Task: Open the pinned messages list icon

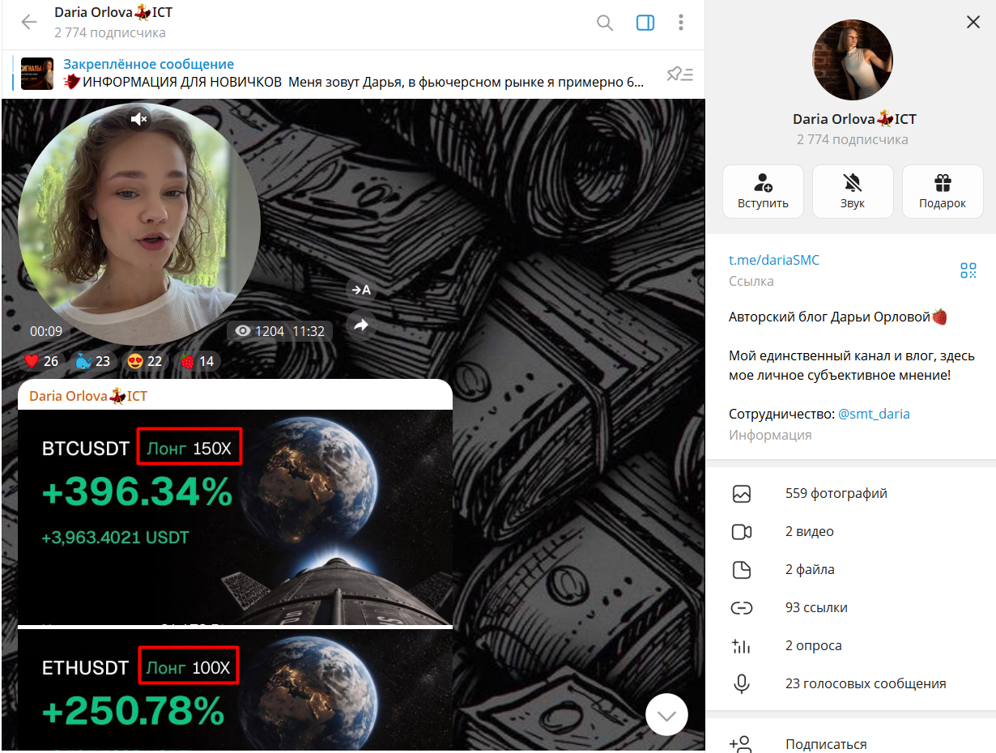Action: point(680,74)
